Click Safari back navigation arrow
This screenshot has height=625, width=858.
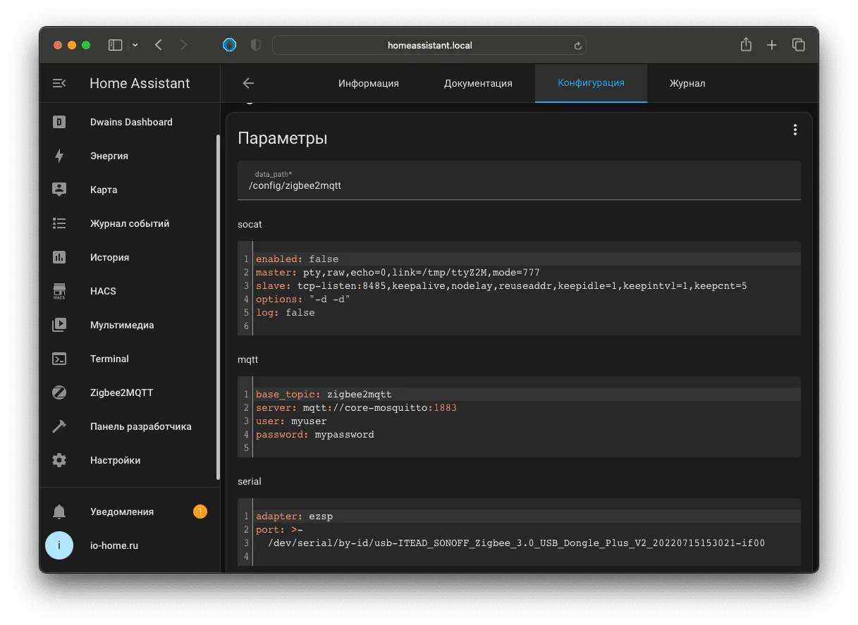coord(158,45)
